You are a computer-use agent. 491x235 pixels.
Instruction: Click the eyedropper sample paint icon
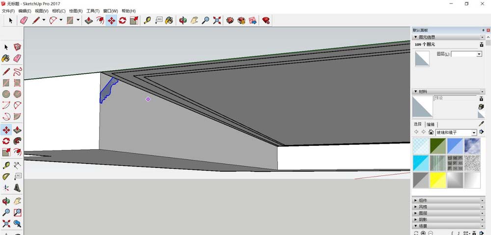tap(481, 124)
